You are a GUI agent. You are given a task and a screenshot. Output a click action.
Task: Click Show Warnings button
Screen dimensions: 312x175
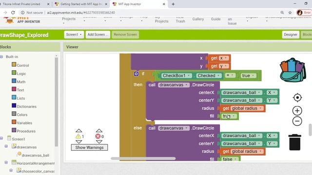[89, 147]
